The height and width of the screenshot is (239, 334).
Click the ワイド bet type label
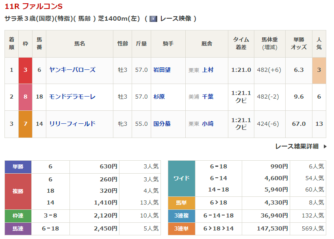coord(182,179)
